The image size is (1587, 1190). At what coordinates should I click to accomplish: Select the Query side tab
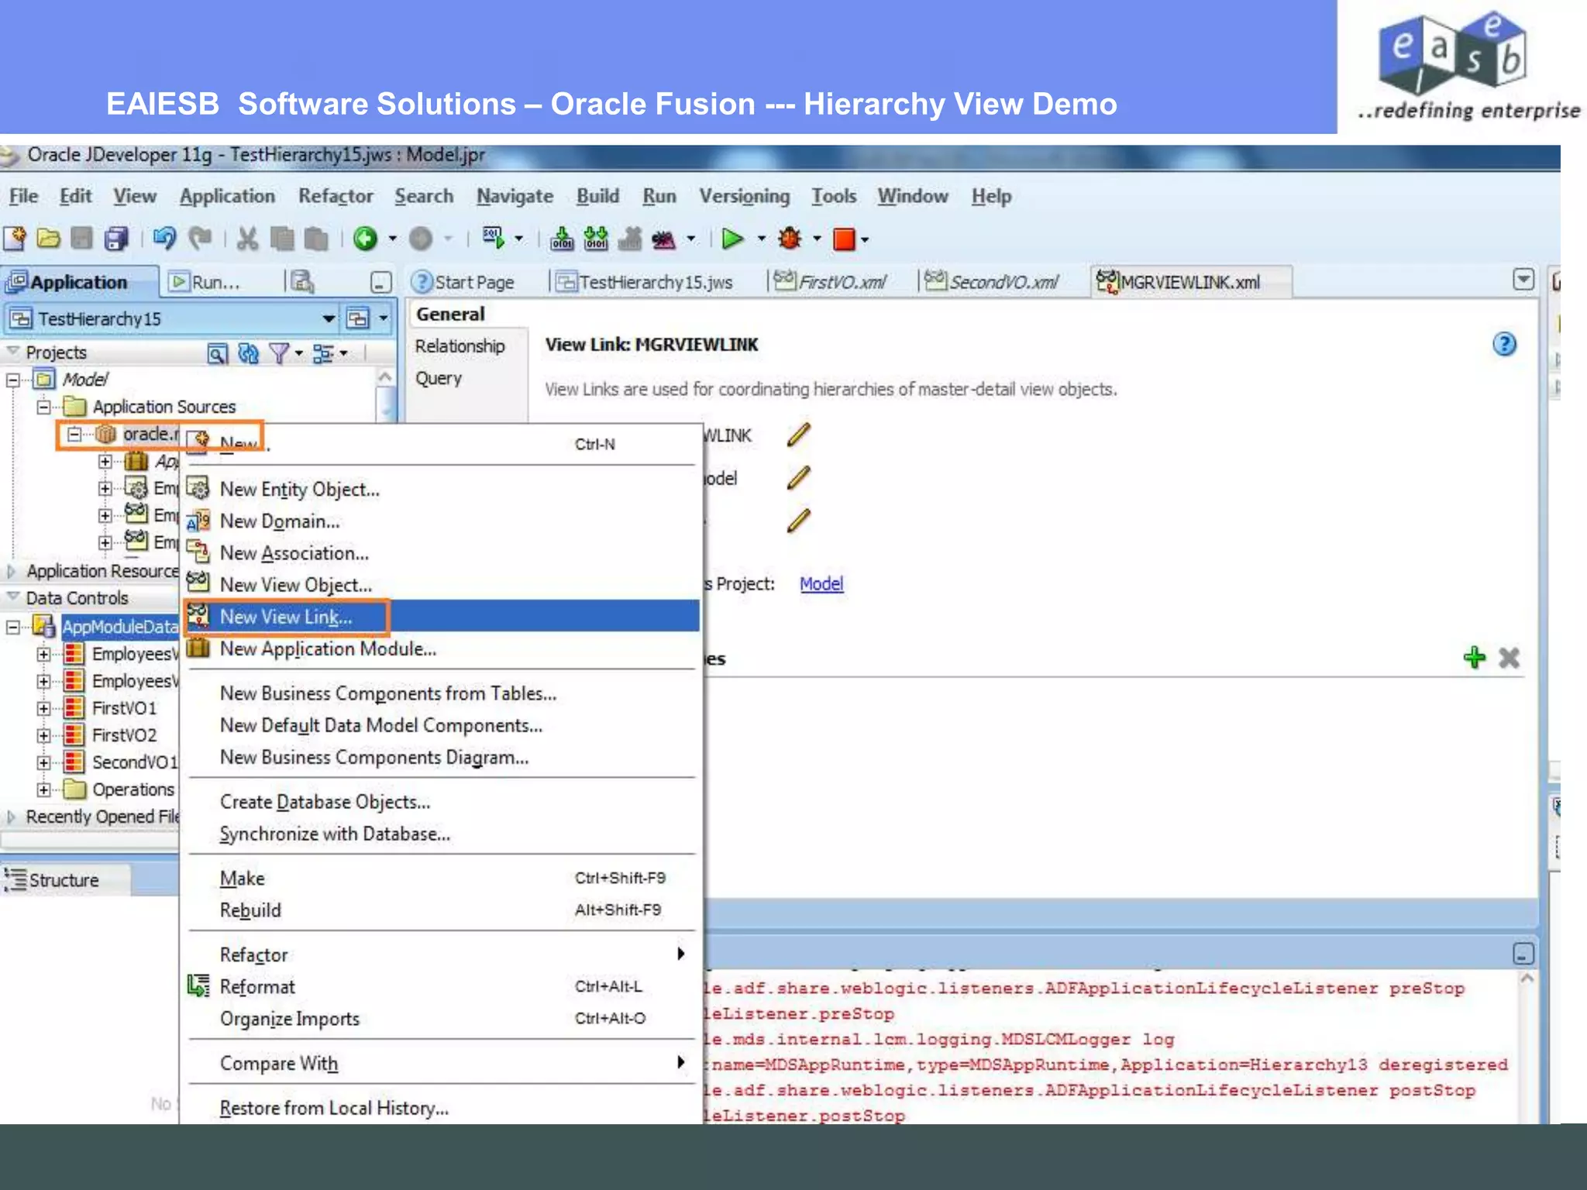(439, 378)
